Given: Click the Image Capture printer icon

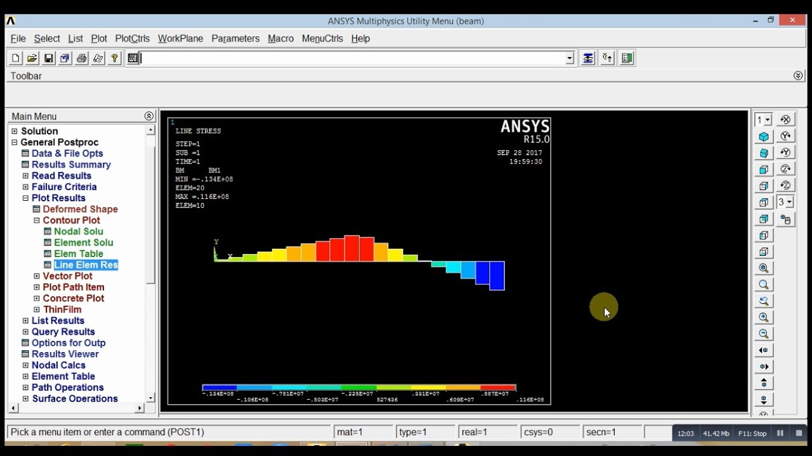Looking at the screenshot, I should click(x=82, y=58).
